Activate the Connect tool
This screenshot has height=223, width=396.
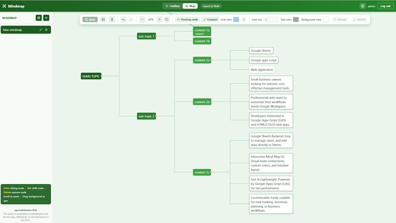(210, 19)
